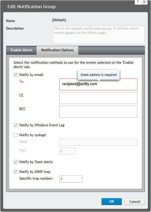The height and width of the screenshot is (212, 151).
Task: Uncheck Notify by email checkbox
Action: (x=16, y=75)
